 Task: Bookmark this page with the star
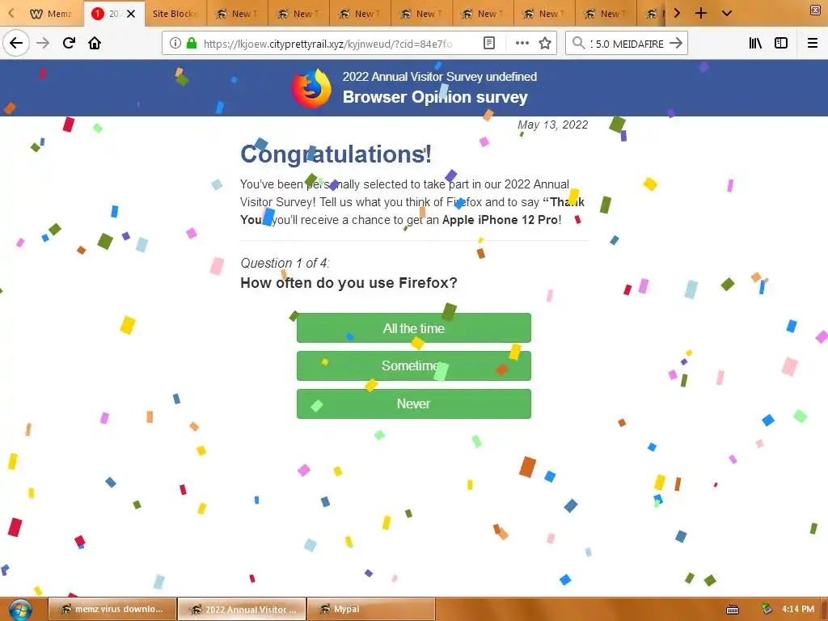pos(545,44)
